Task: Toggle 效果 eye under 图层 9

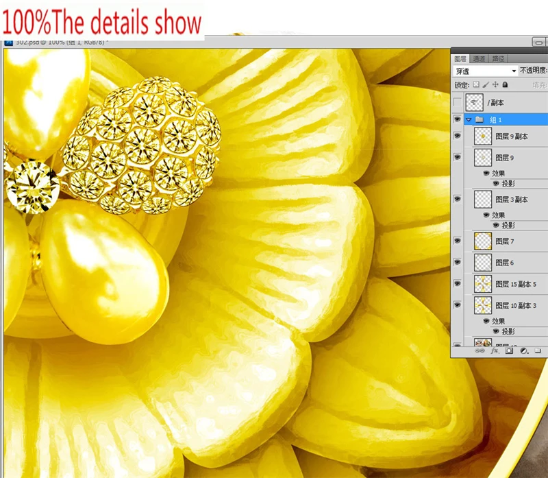Action: pos(486,174)
